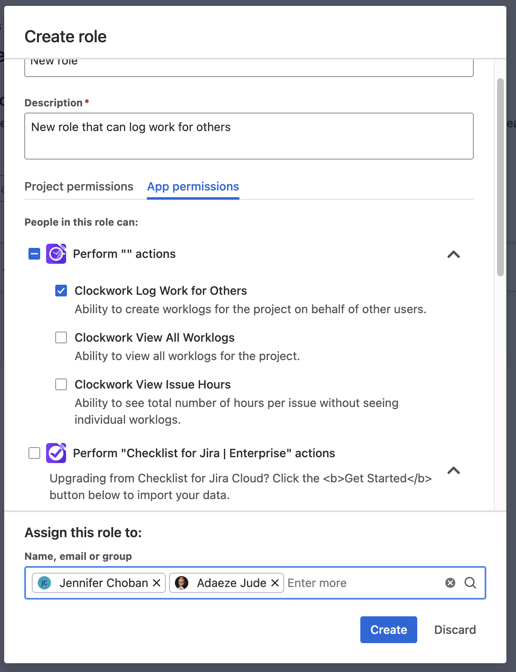Click Jennifer Choban's JC avatar
Image resolution: width=516 pixels, height=672 pixels.
tap(44, 583)
